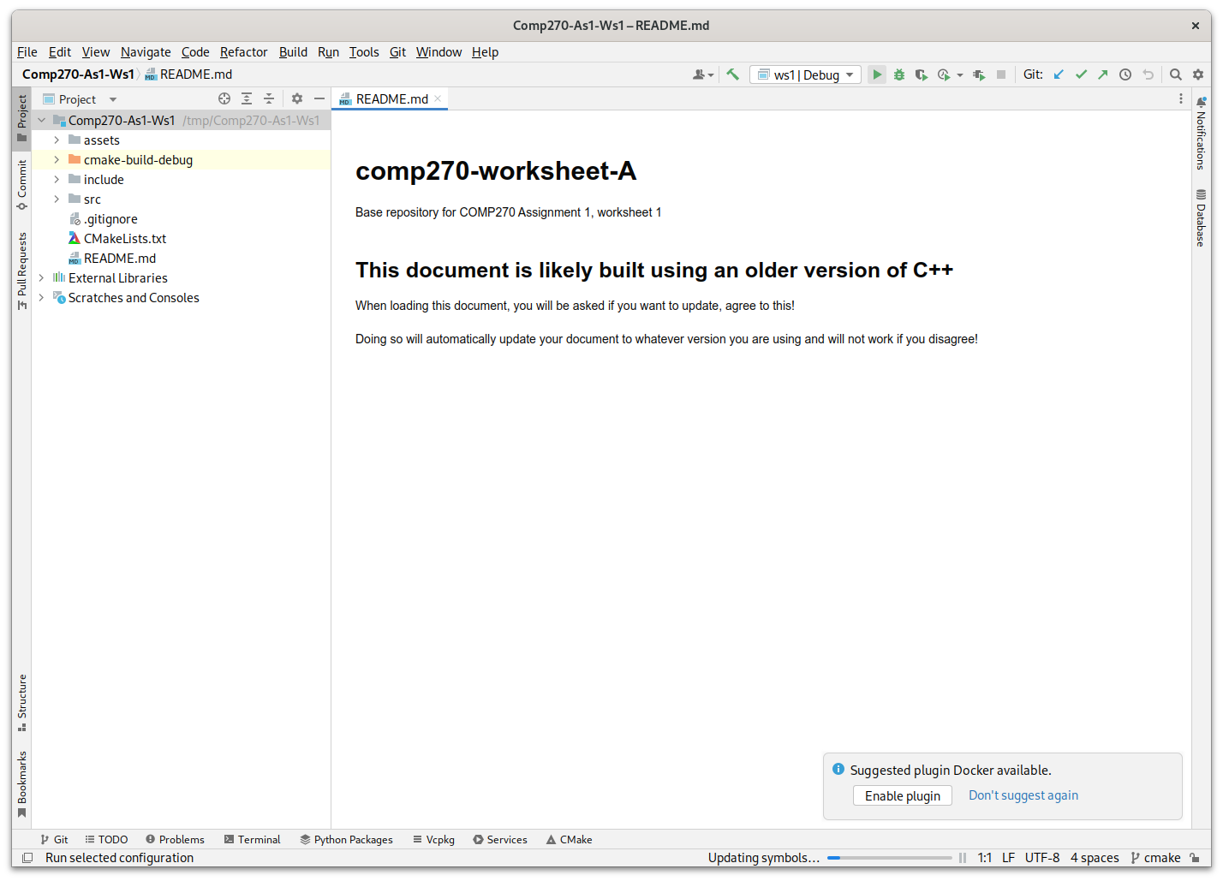This screenshot has width=1223, height=881.
Task: Run with coverage shield icon
Action: coord(922,74)
